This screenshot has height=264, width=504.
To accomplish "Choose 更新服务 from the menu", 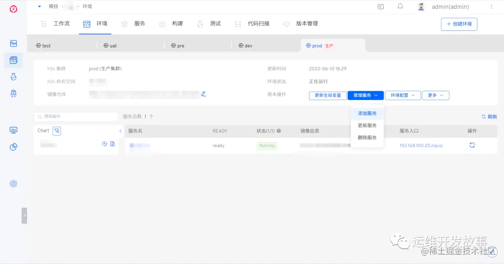I will pos(367,125).
